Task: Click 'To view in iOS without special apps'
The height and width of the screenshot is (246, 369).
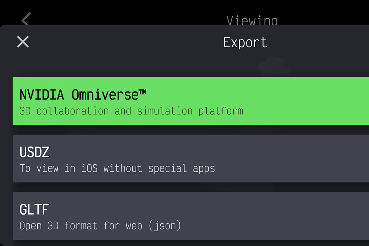Action: click(117, 168)
